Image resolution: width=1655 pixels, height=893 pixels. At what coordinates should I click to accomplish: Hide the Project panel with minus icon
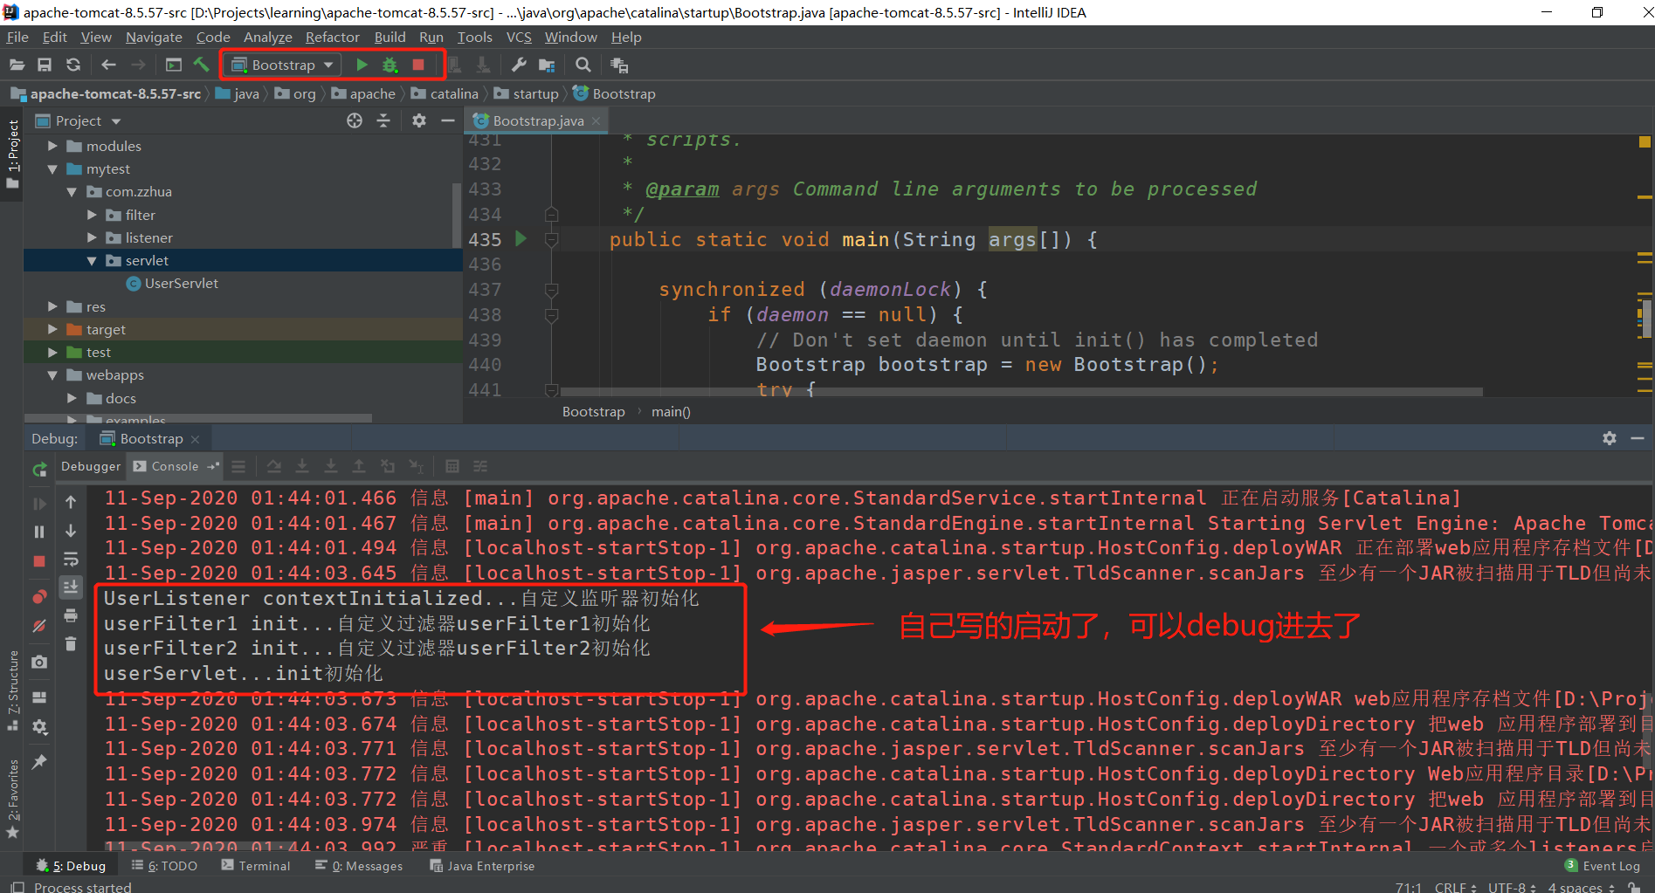(448, 121)
